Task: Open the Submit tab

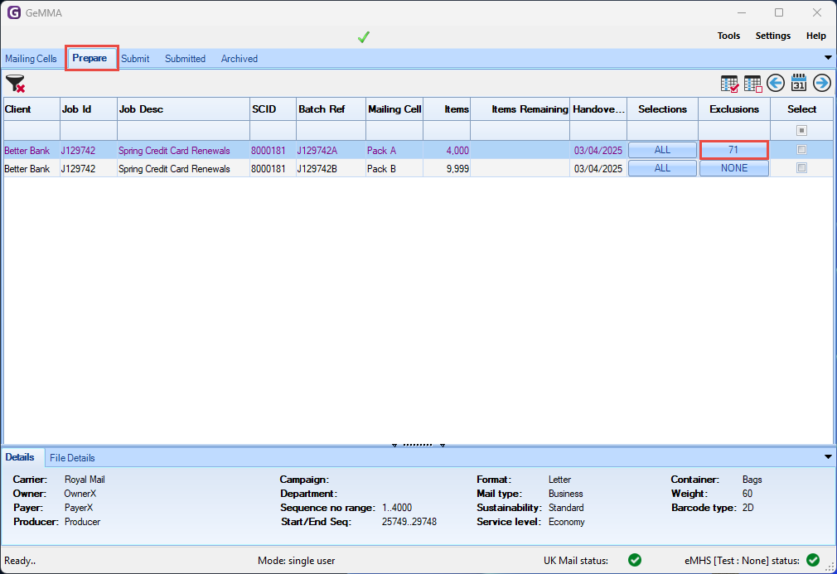Action: 135,59
